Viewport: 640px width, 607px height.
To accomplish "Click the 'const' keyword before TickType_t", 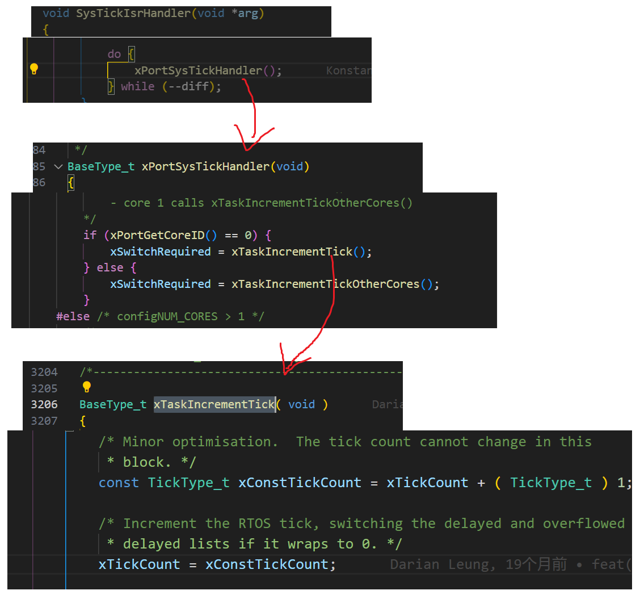I will pyautogui.click(x=119, y=483).
